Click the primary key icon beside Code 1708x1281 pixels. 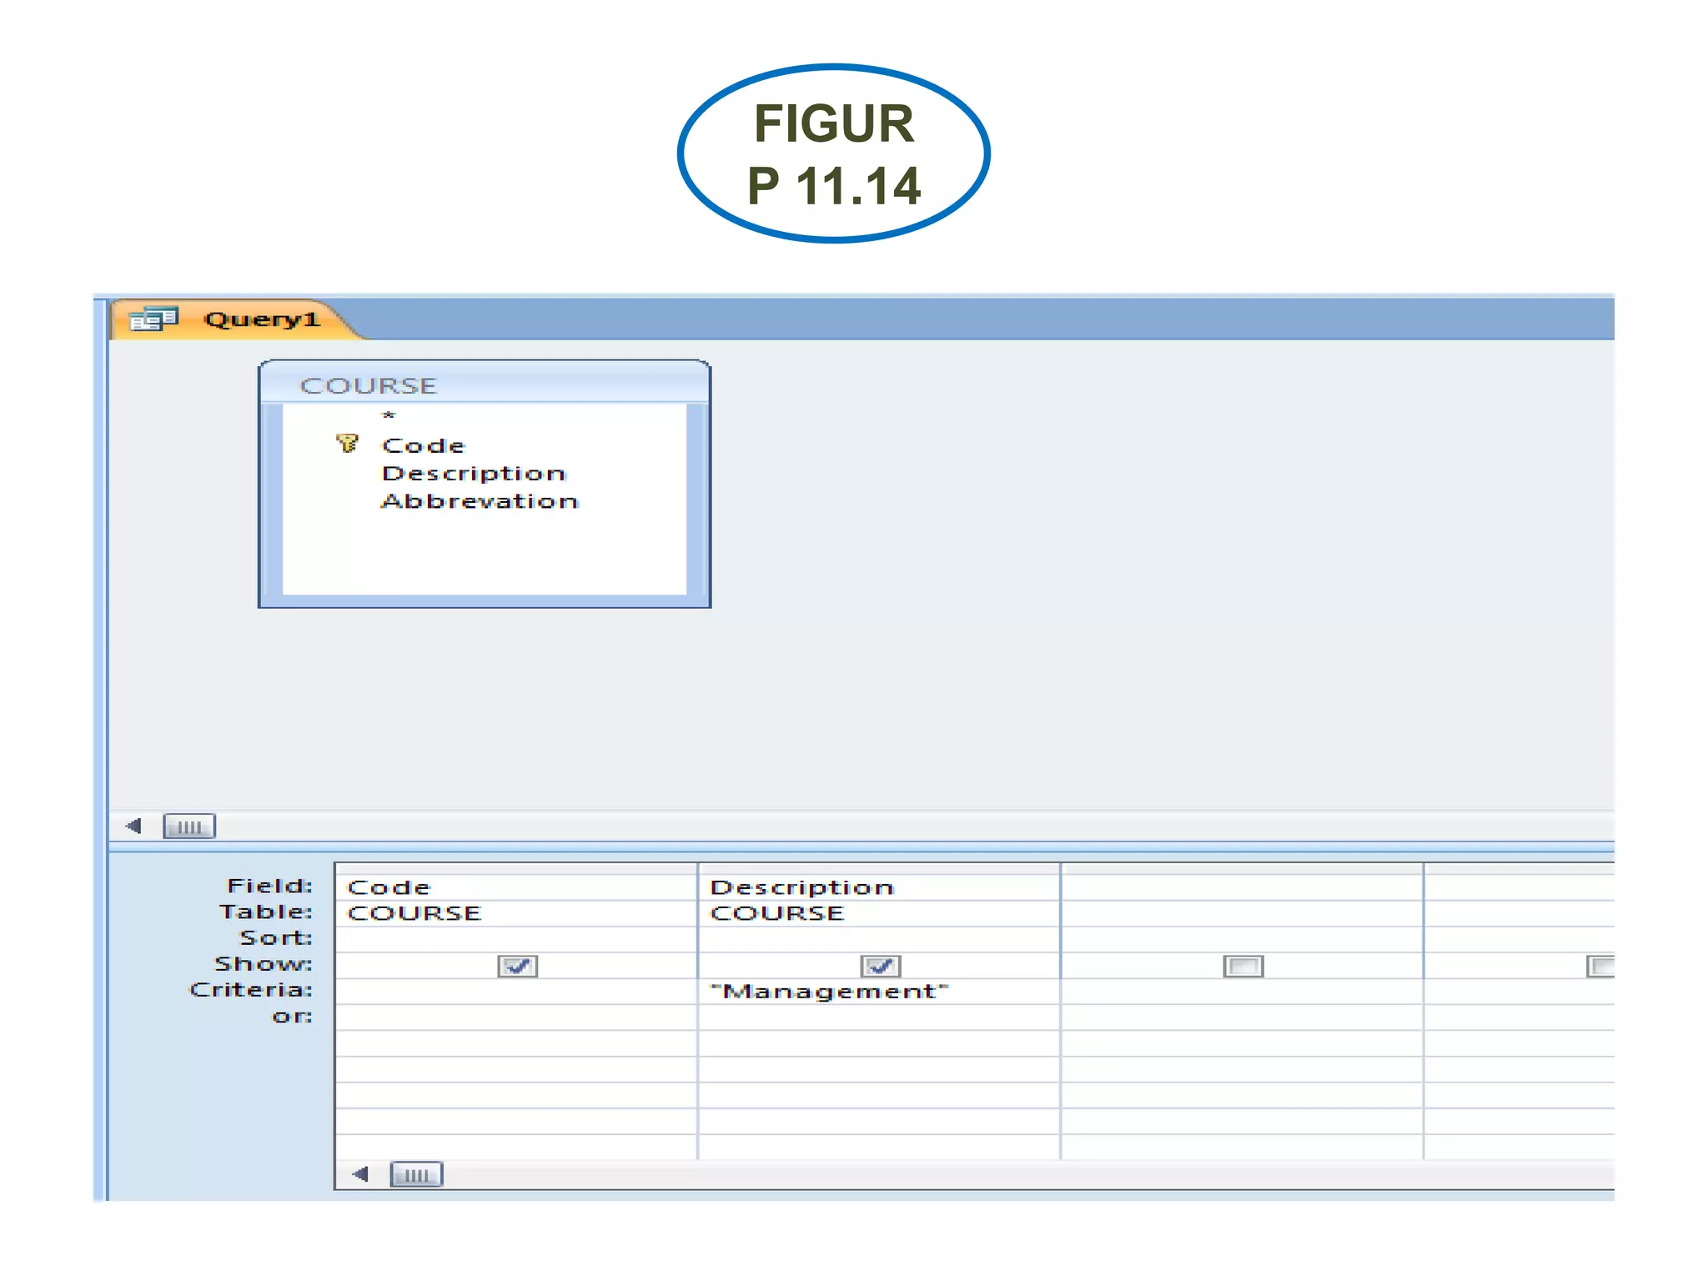click(347, 444)
